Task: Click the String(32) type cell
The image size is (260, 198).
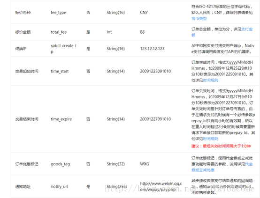Action: pos(116,164)
